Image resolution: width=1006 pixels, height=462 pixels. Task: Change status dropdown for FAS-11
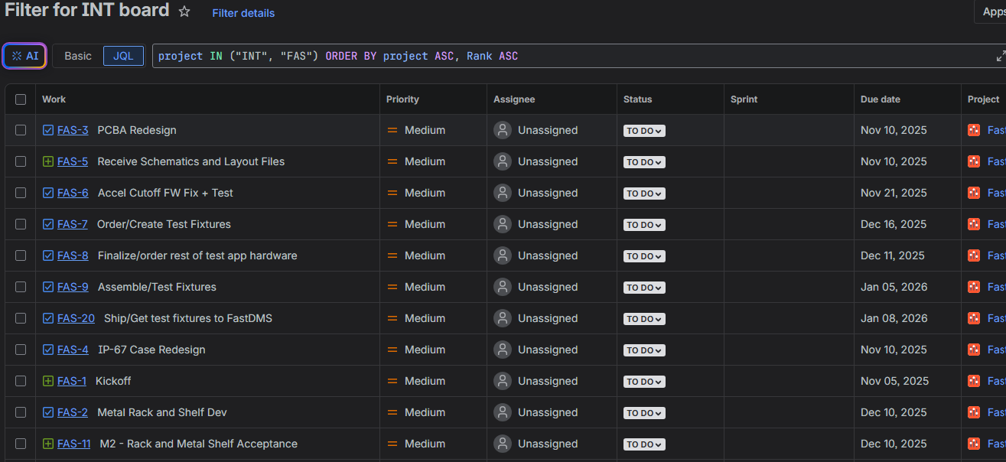point(644,444)
